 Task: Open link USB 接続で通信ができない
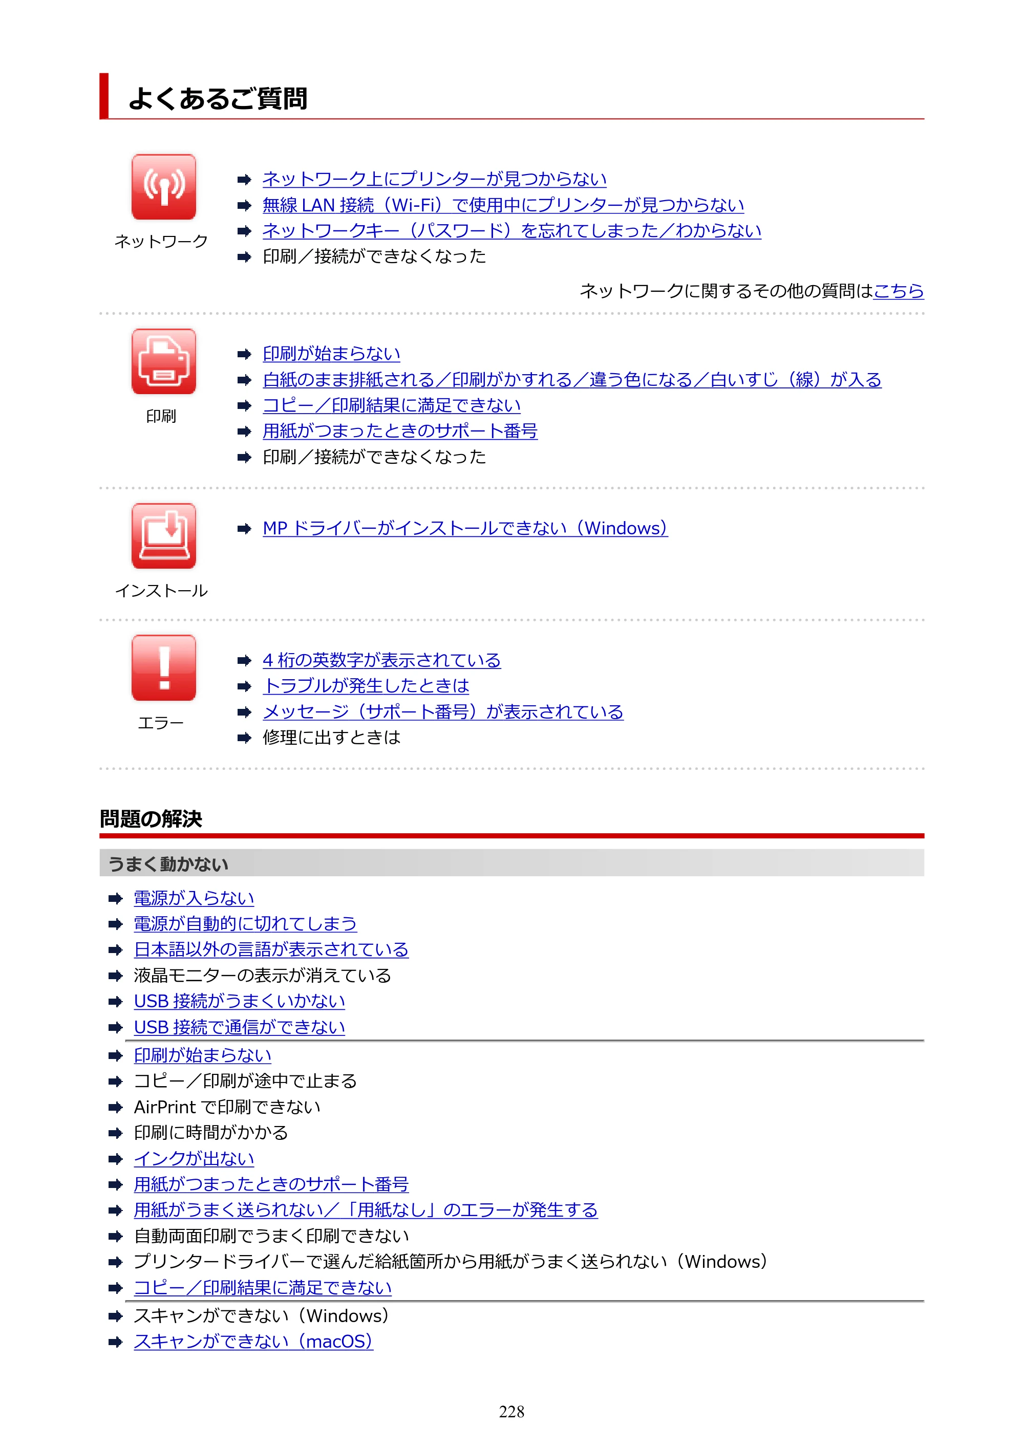pyautogui.click(x=239, y=1027)
